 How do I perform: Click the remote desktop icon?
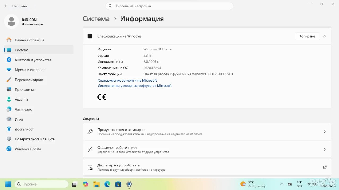point(90,150)
